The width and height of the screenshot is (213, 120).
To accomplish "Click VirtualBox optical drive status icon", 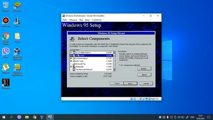I will click(x=134, y=99).
